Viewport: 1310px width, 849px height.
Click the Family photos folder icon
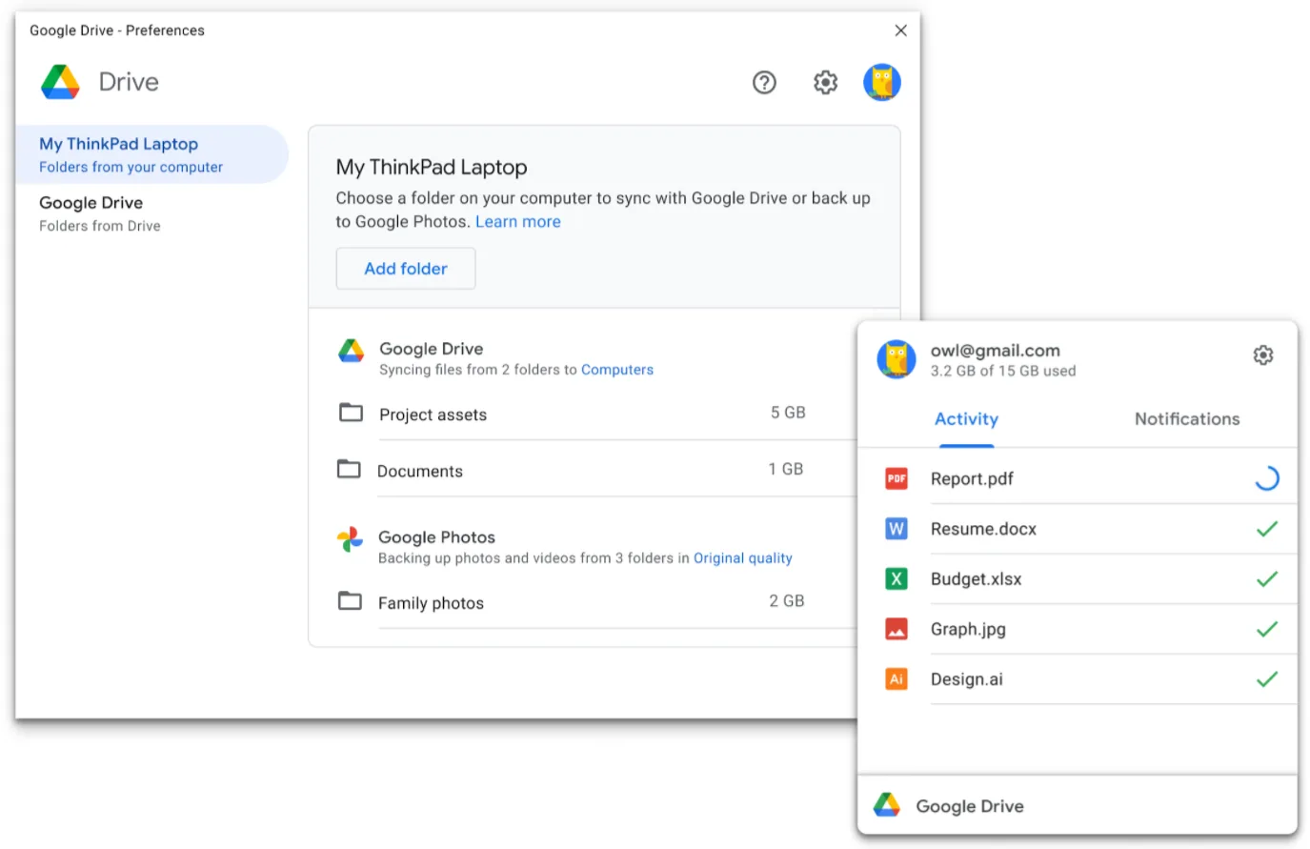tap(351, 600)
